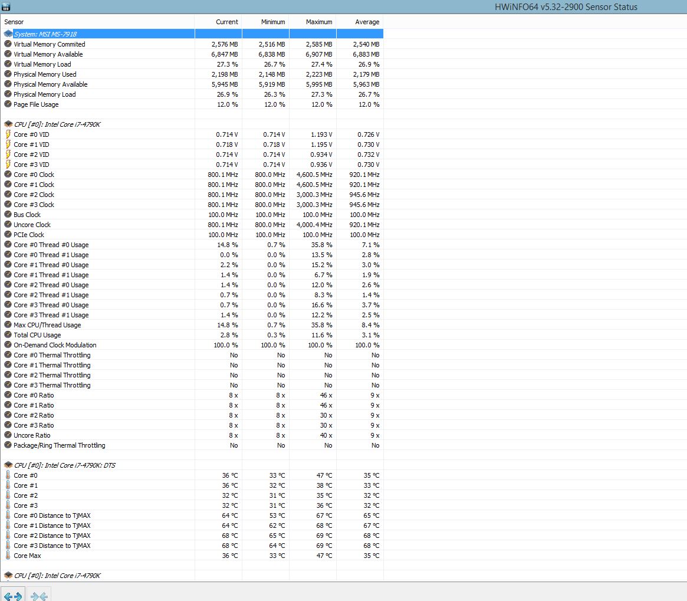
Task: Click the thermometer icon for Core #1 Distance to TjMAX
Action: pyautogui.click(x=8, y=526)
